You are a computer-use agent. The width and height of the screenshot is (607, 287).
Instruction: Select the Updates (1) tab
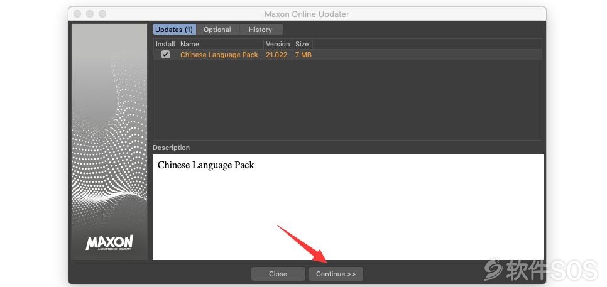[174, 30]
